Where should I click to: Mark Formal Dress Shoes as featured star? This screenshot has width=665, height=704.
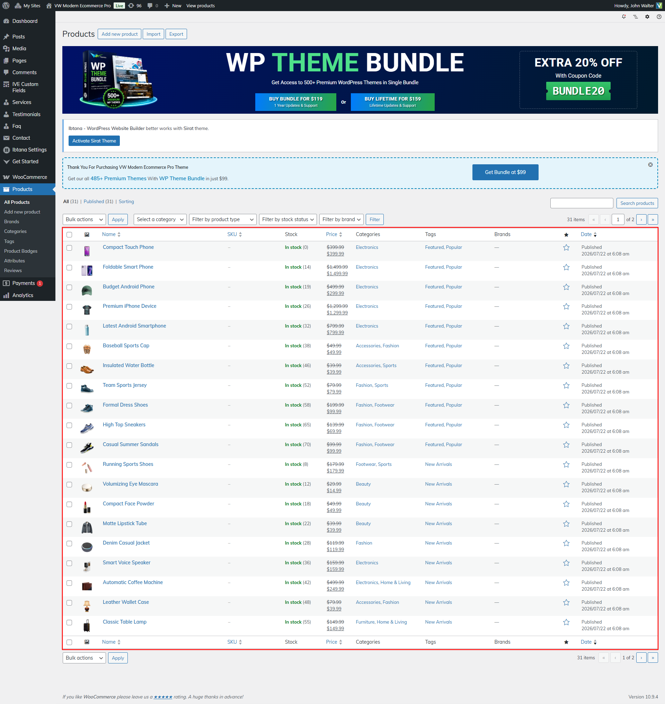click(566, 405)
